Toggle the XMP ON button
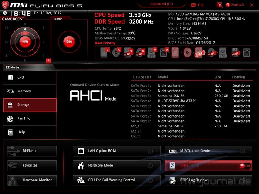This screenshot has width=259, height=194. click(x=69, y=42)
